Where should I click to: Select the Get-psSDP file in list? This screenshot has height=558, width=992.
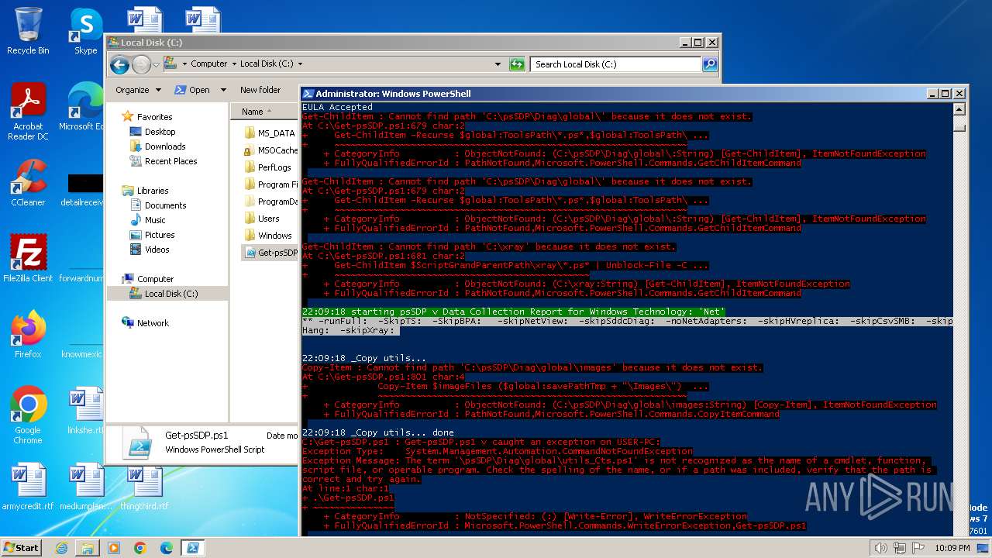pyautogui.click(x=270, y=253)
